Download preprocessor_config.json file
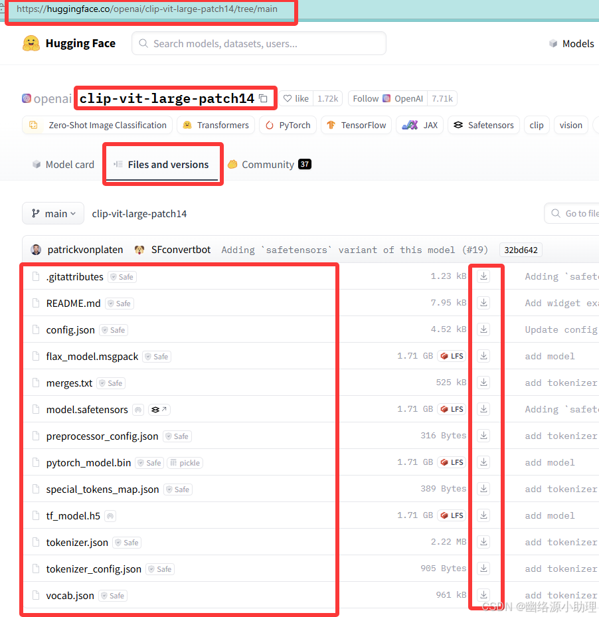Viewport: 599px width, 617px height. pyautogui.click(x=483, y=436)
